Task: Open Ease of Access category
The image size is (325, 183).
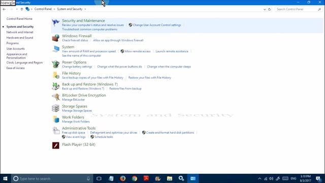Action: (x=15, y=68)
